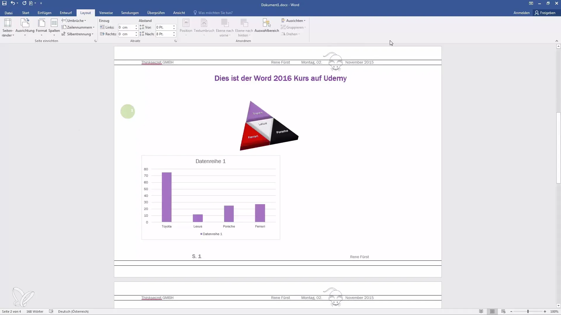
Task: Open the Absatz dialog launcher
Action: click(x=175, y=41)
